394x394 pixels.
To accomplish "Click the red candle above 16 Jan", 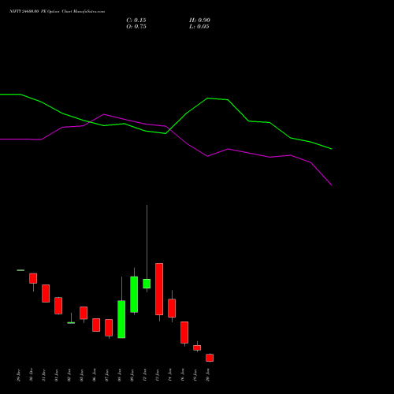I will pos(184,333).
